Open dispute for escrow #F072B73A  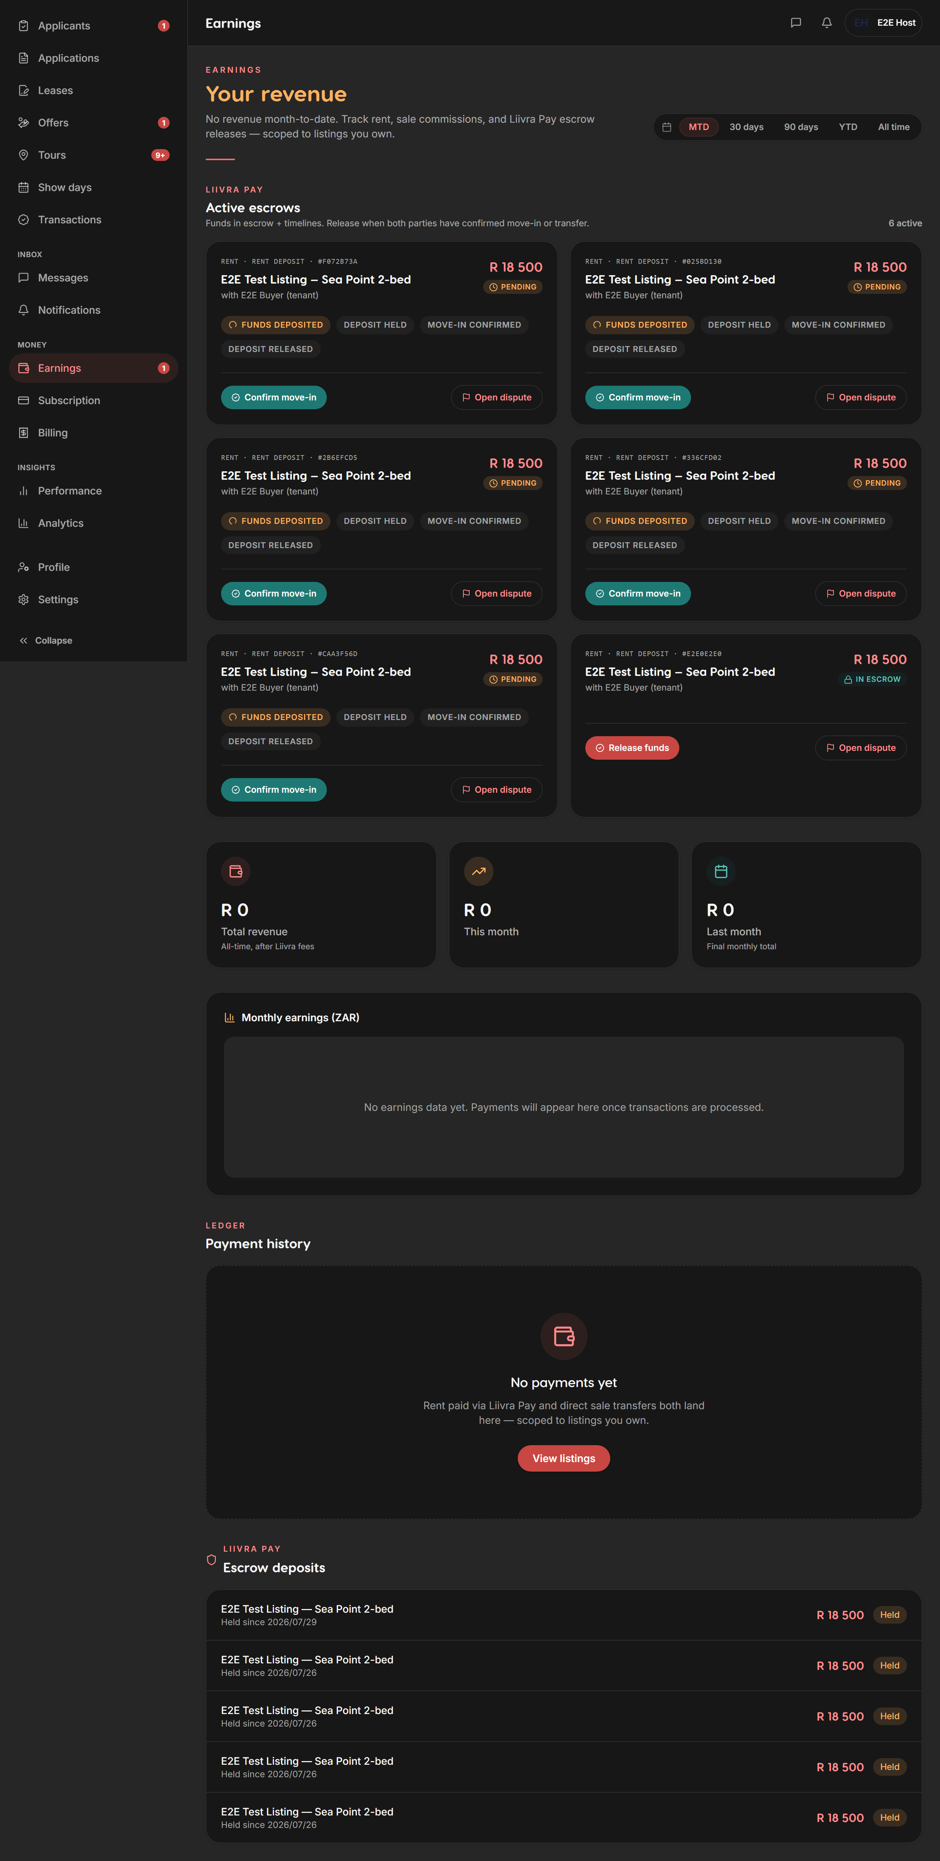pos(497,398)
